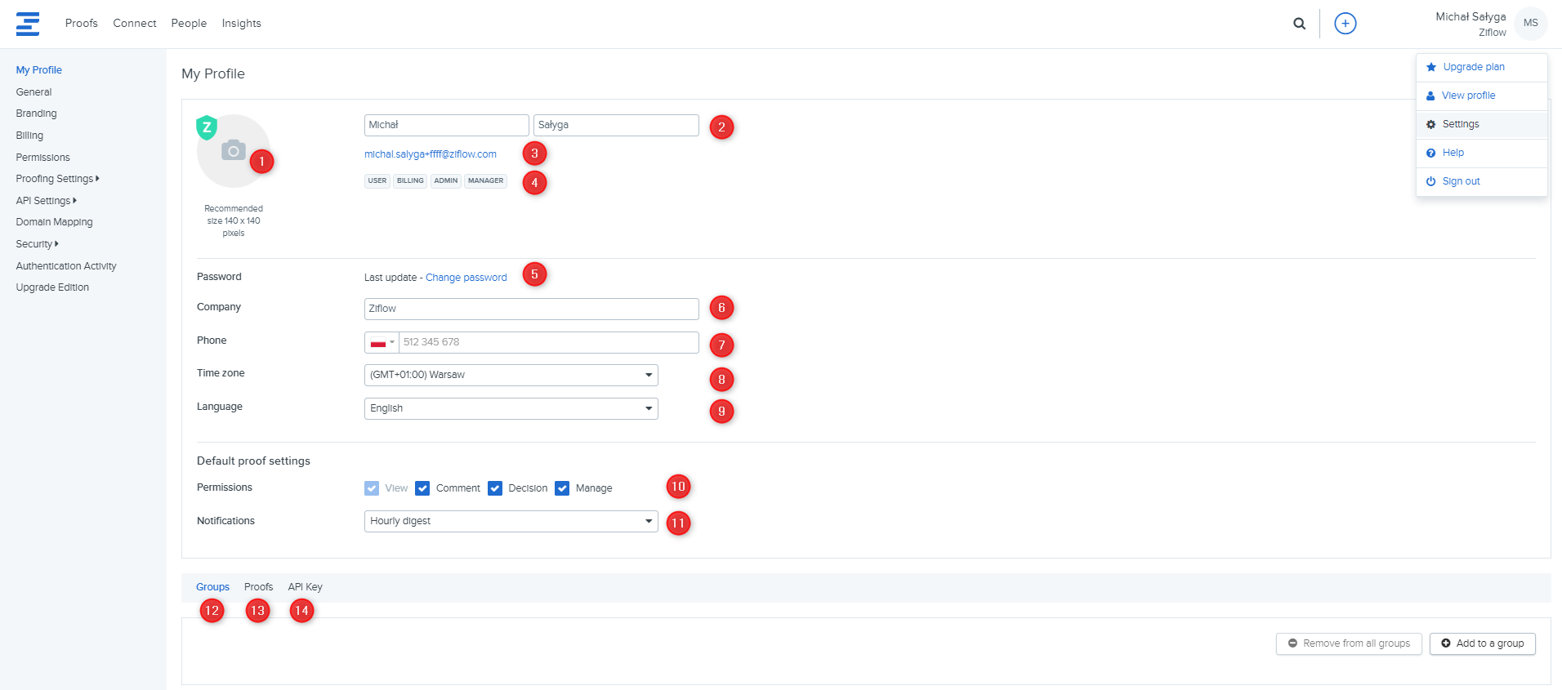The height and width of the screenshot is (690, 1562).
Task: Open My Profile in the sidebar
Action: click(x=39, y=70)
